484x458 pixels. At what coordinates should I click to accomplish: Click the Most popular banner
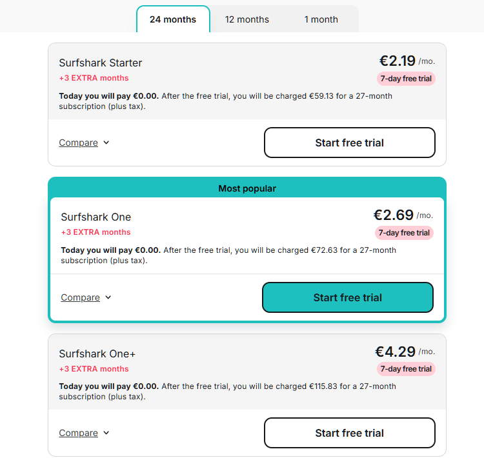pyautogui.click(x=247, y=188)
